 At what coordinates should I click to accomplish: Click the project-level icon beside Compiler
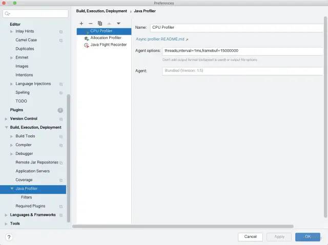click(61, 146)
